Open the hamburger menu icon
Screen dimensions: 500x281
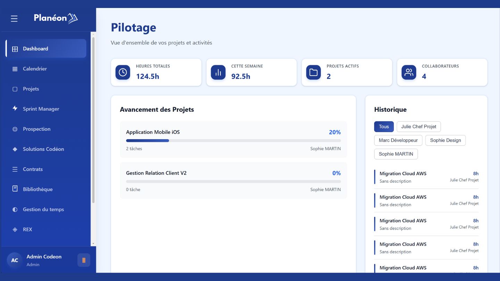click(x=14, y=18)
